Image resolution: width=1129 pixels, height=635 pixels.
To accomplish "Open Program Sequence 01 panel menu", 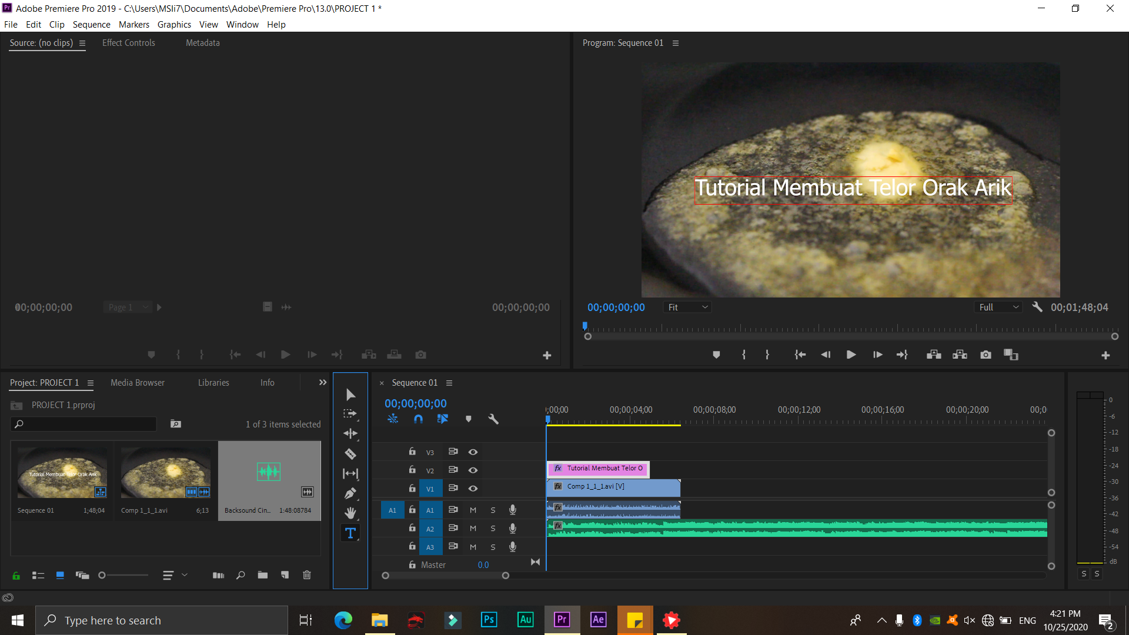I will pos(676,43).
